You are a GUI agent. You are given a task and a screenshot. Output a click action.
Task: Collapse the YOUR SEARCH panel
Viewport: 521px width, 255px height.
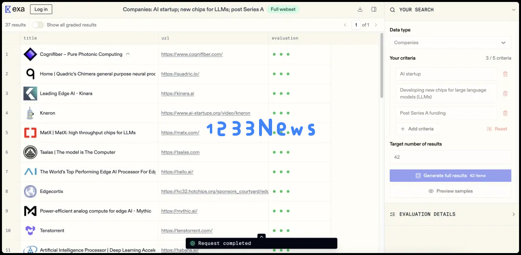tap(514, 10)
